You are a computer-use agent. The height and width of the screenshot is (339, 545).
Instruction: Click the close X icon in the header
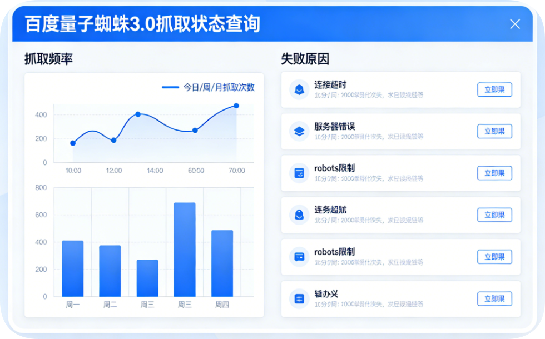(515, 24)
